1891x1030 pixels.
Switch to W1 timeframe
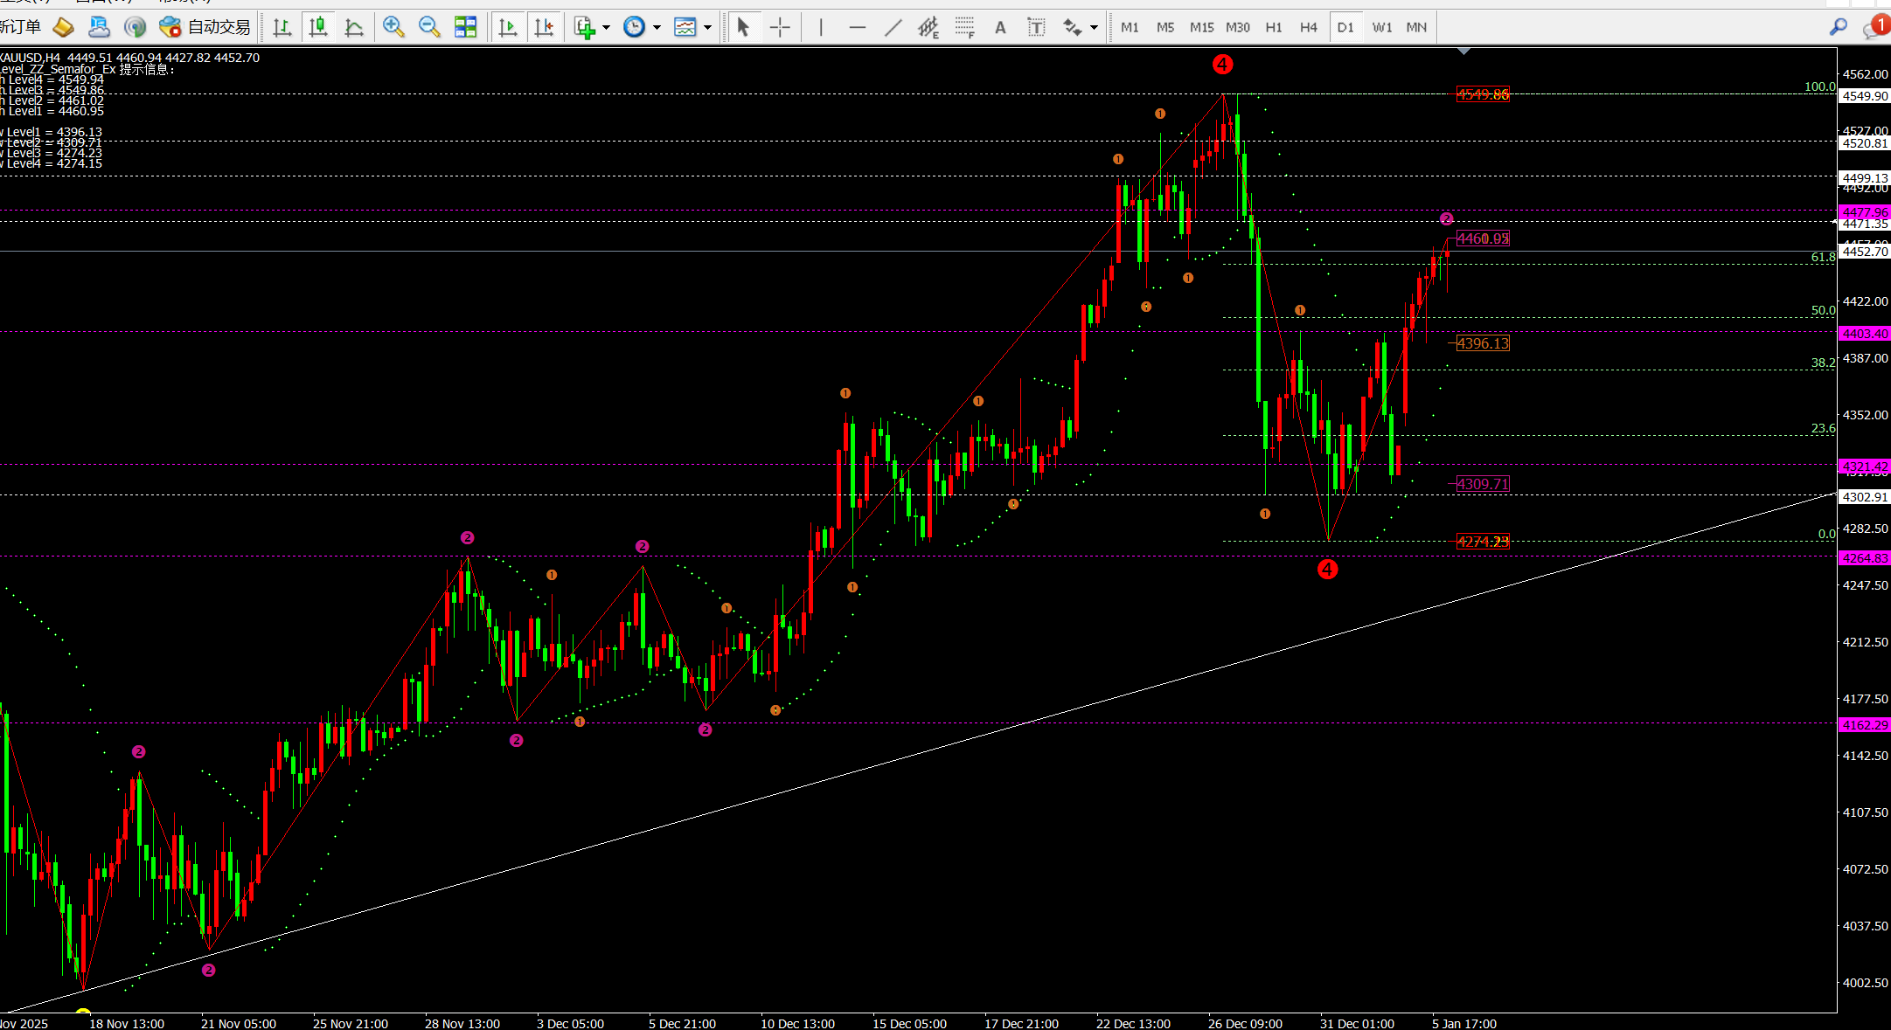coord(1381,27)
